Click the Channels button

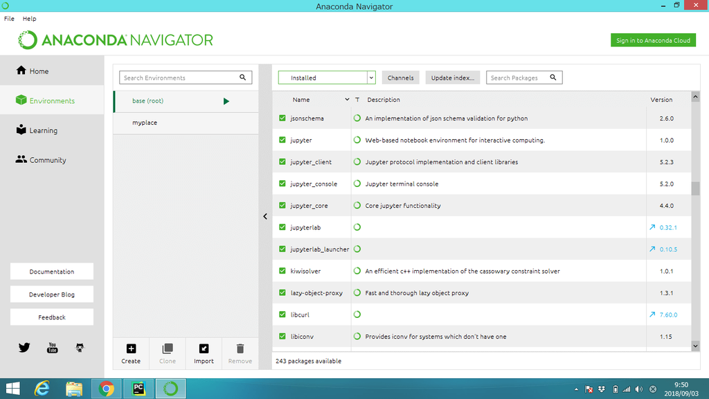tap(401, 78)
